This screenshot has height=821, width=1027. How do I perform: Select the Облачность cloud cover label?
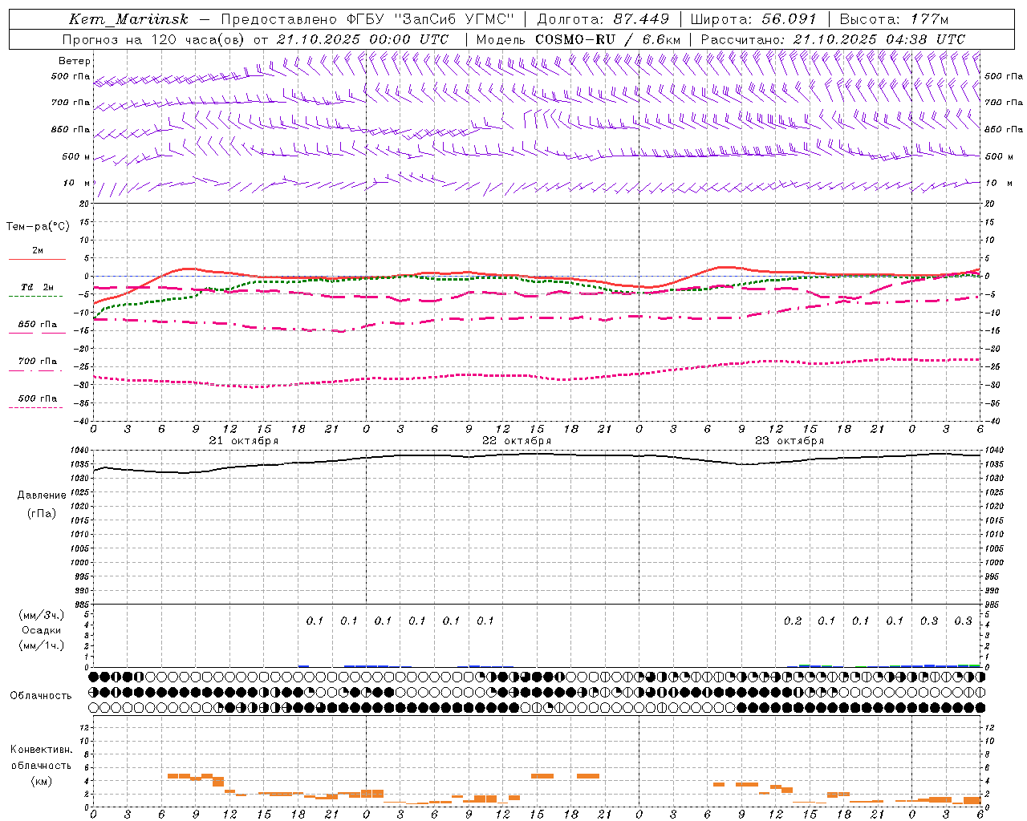(41, 695)
